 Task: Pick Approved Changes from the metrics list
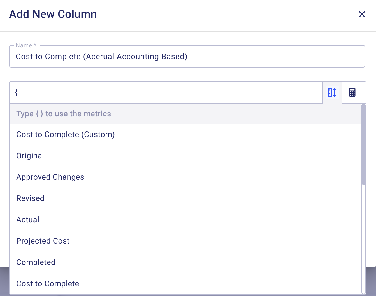[50, 177]
